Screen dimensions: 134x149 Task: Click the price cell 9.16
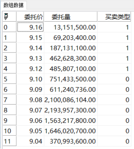pos(30,27)
